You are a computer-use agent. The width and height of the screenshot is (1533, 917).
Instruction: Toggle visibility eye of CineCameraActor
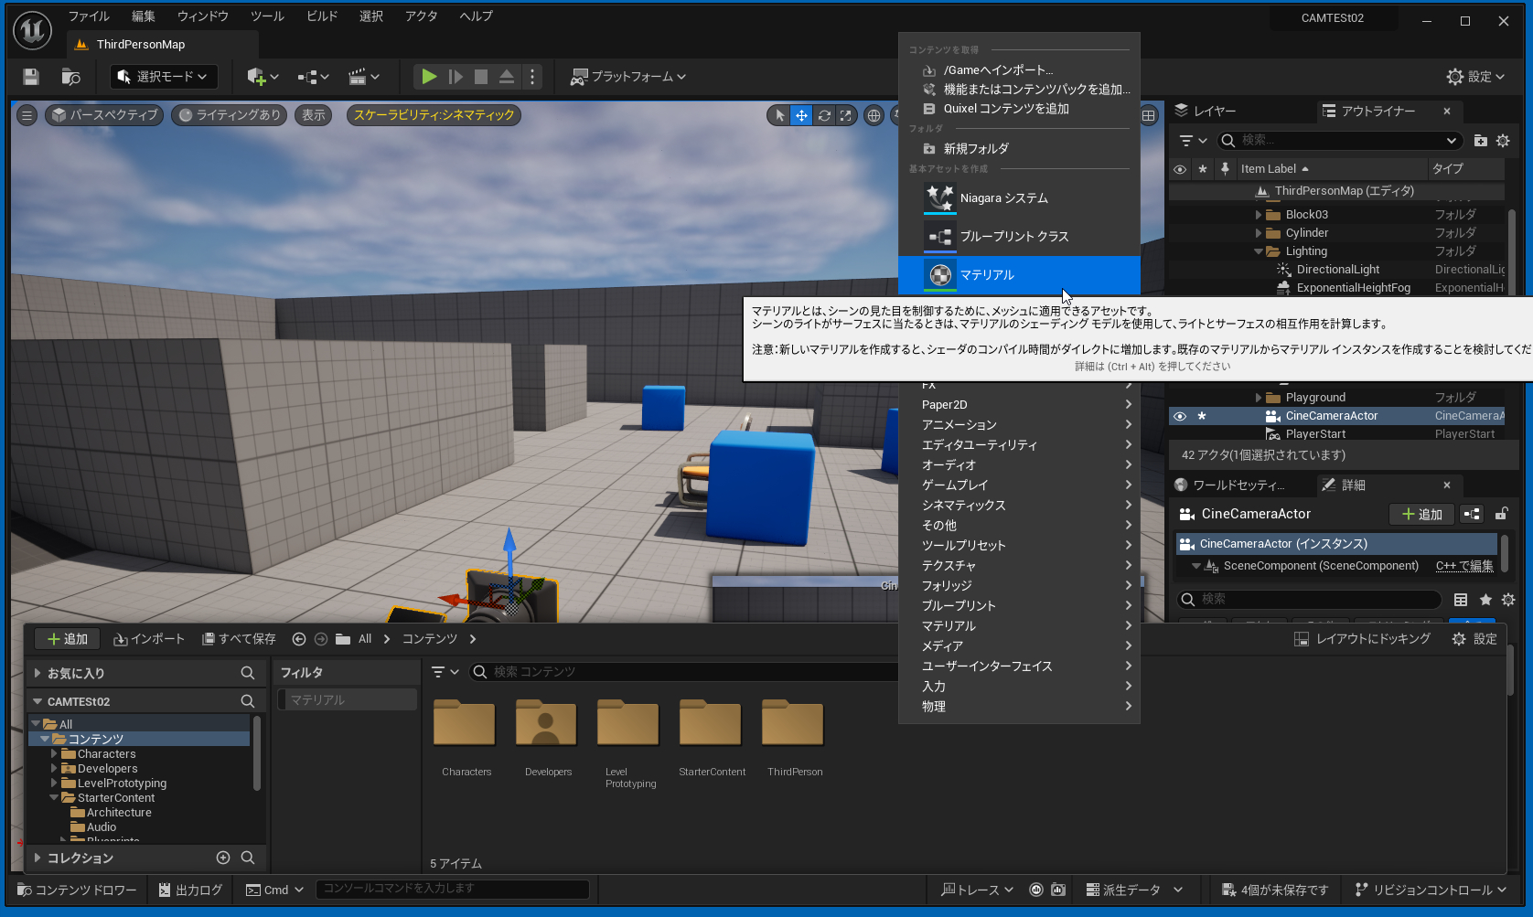1180,416
